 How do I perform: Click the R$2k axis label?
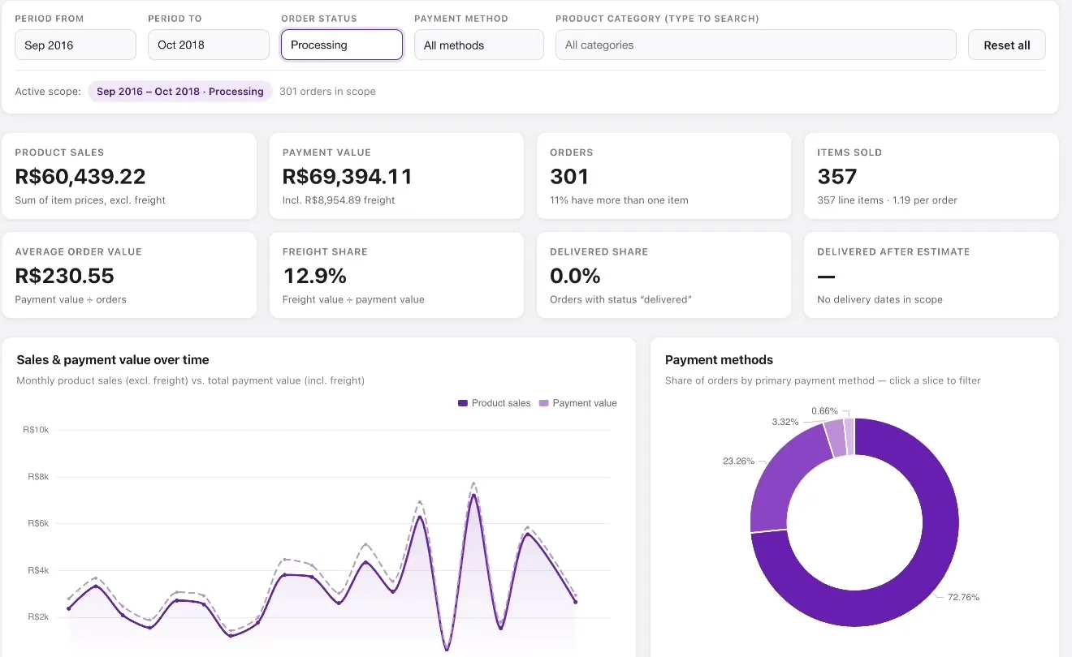37,617
